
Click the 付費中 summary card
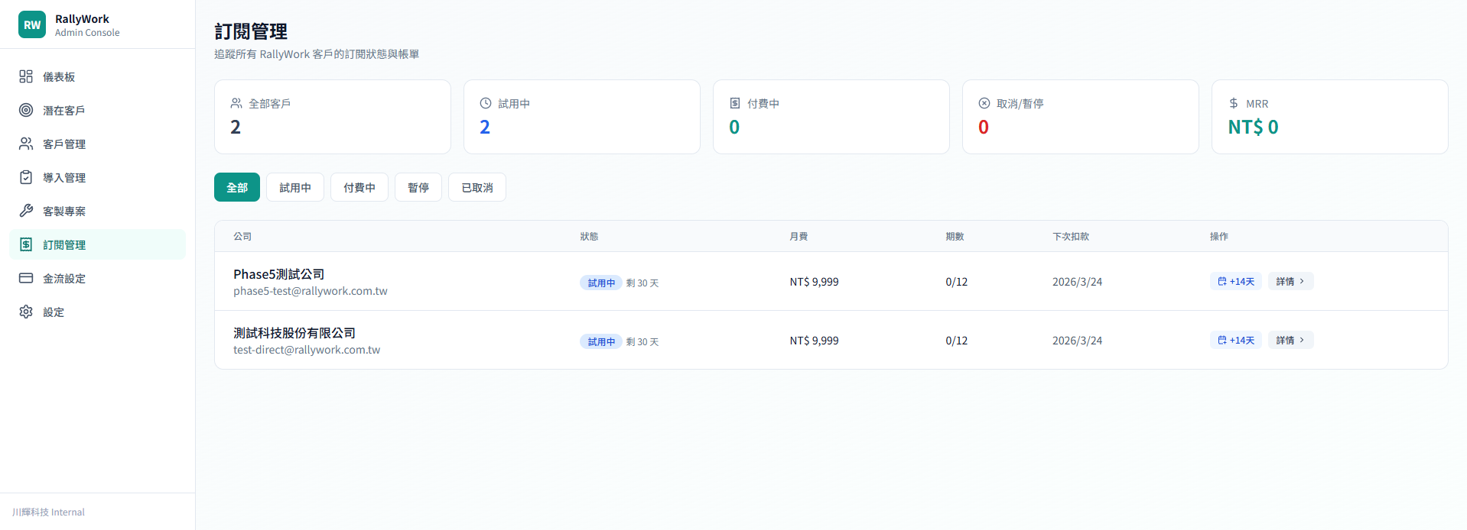(x=831, y=117)
